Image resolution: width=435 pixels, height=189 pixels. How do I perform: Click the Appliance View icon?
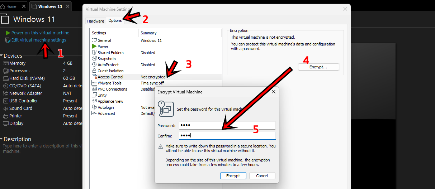pyautogui.click(x=94, y=101)
